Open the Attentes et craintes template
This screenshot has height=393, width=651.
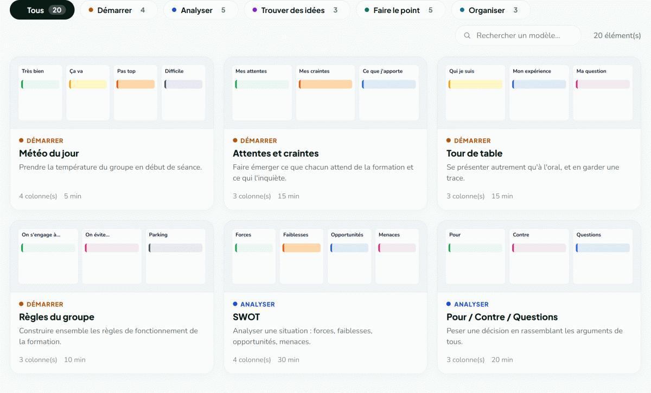point(276,153)
